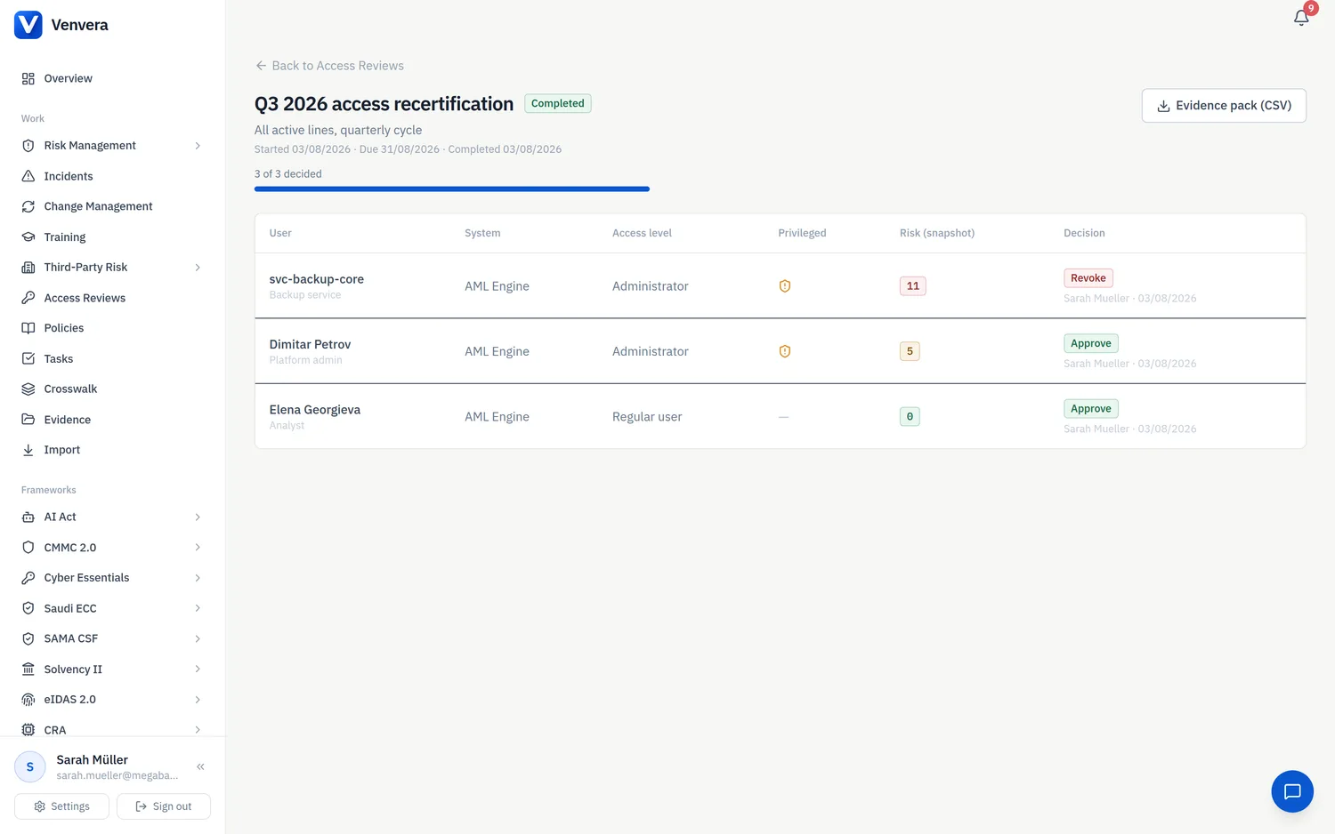1335x834 pixels.
Task: Expand the SAMA CSF framework chevron
Action: tap(198, 639)
